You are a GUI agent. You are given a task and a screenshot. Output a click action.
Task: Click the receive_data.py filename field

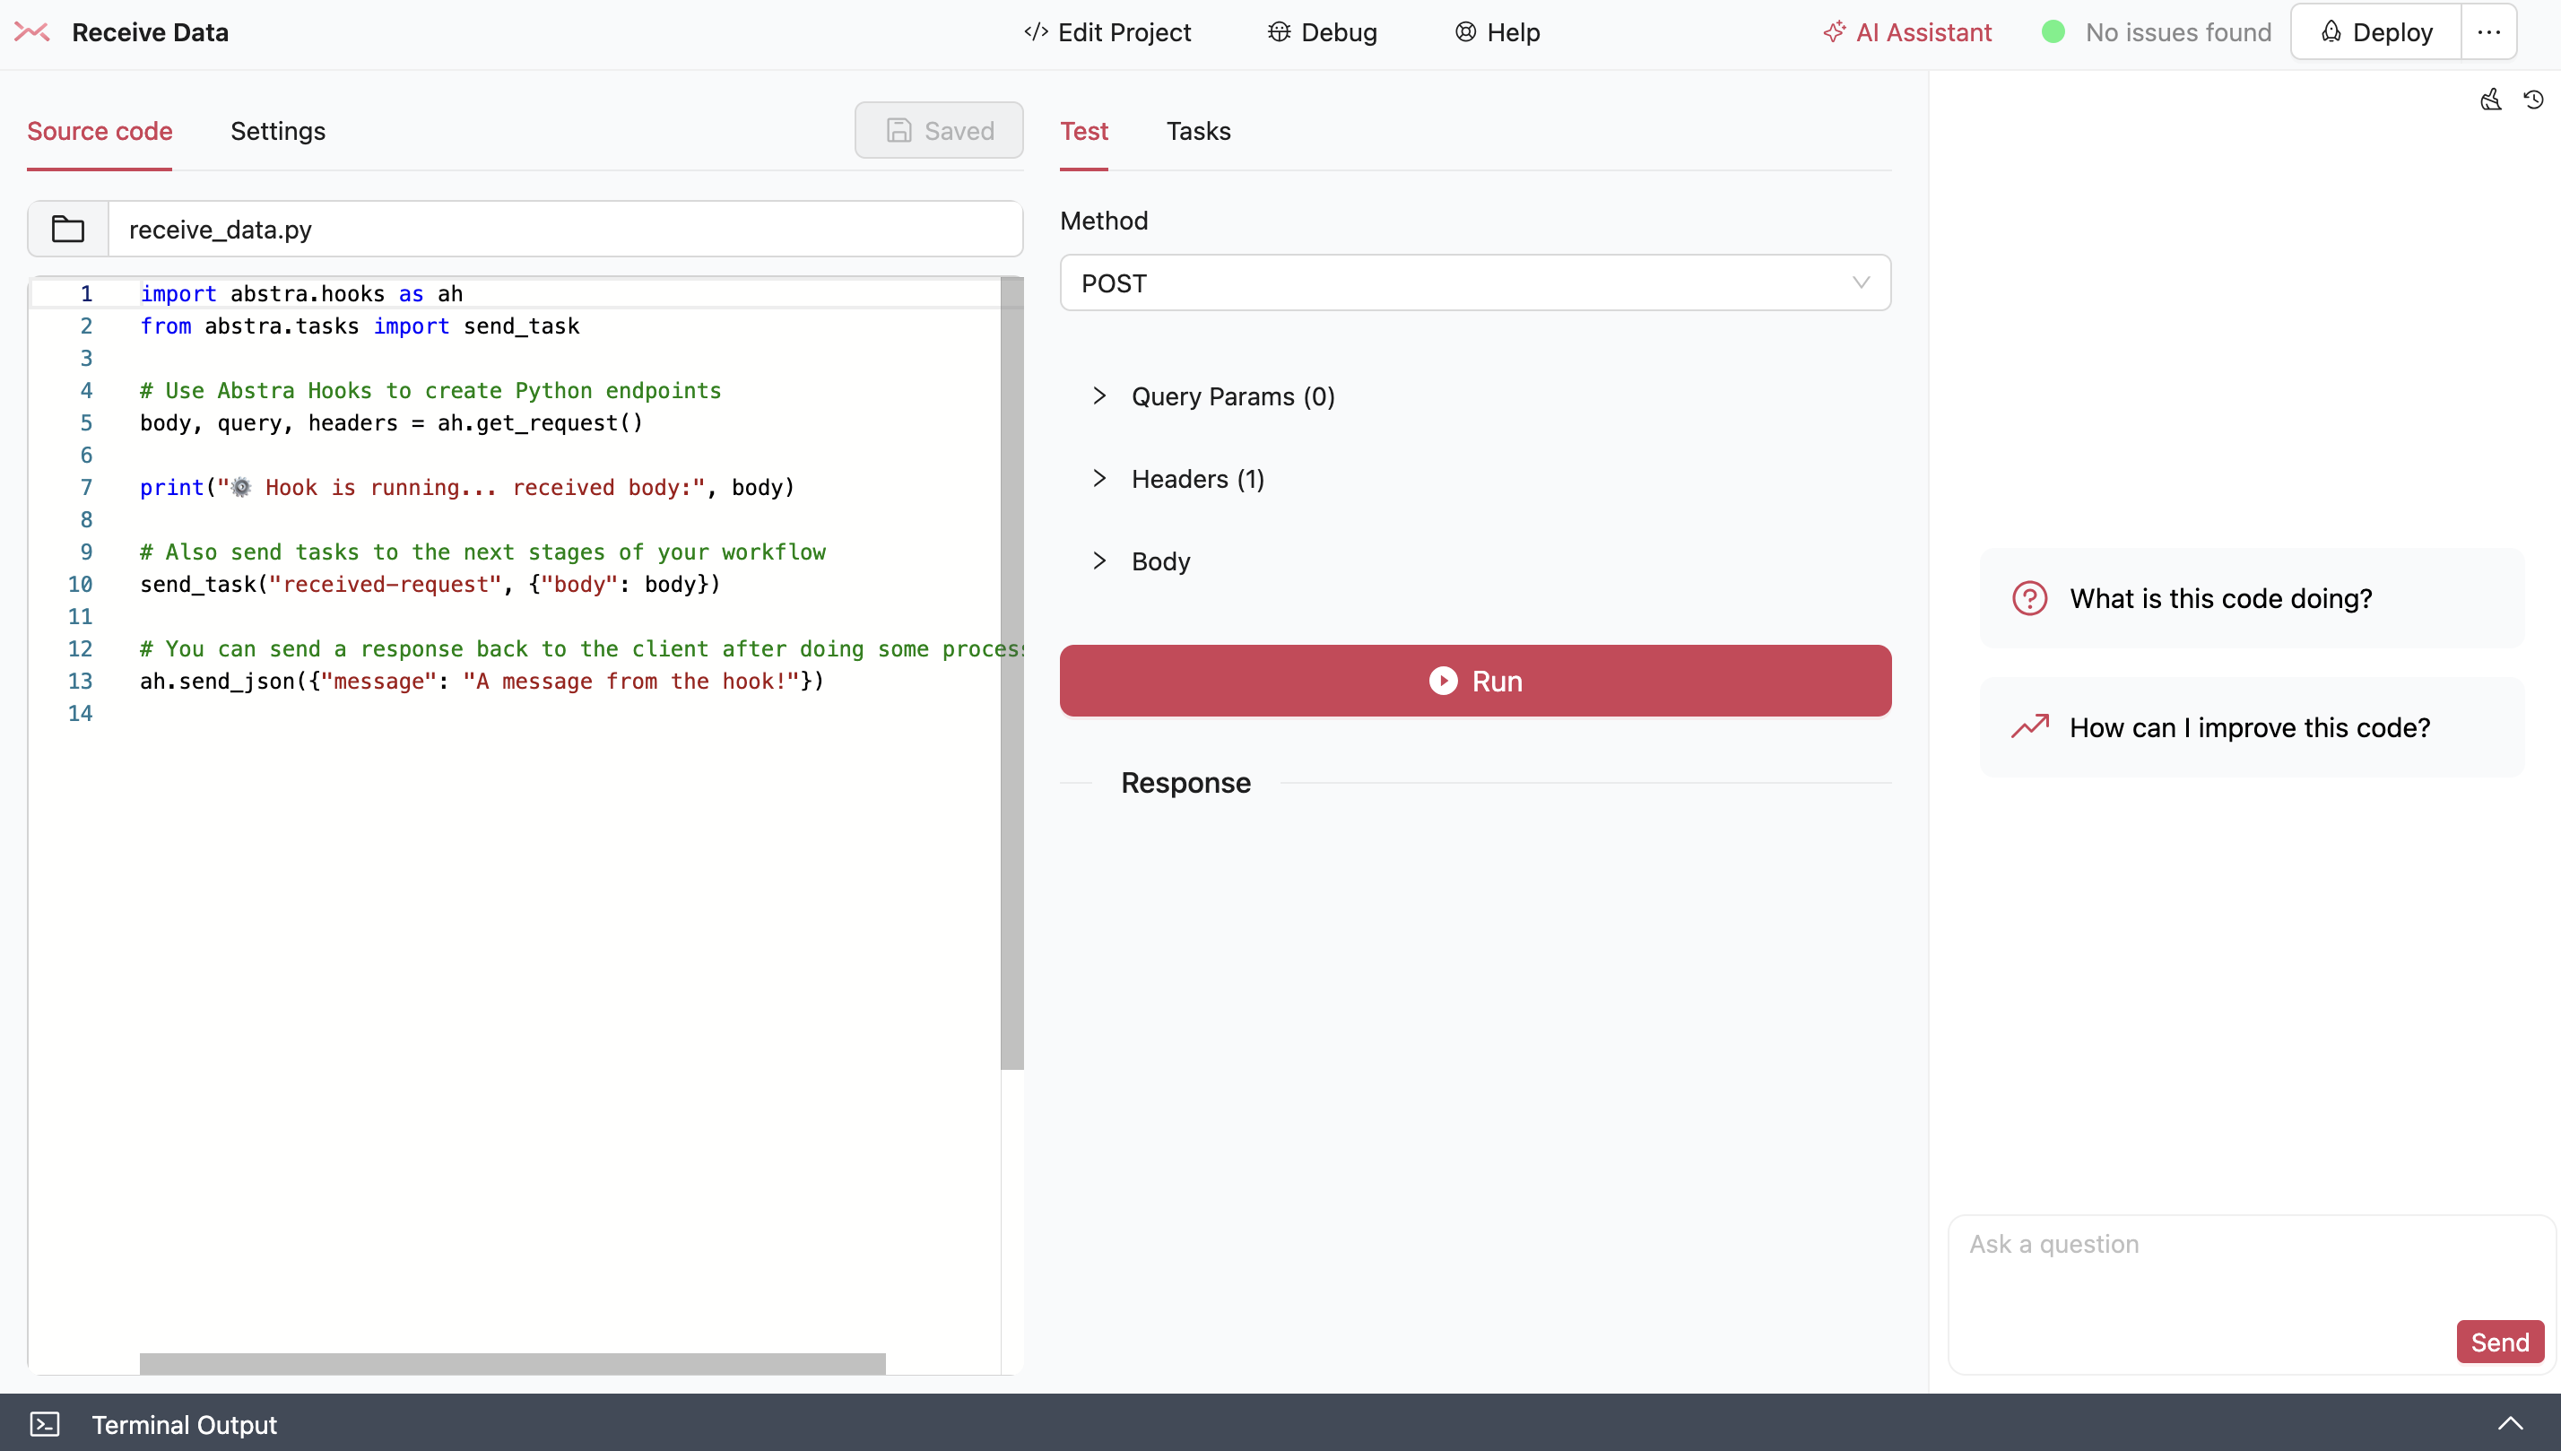click(x=565, y=230)
